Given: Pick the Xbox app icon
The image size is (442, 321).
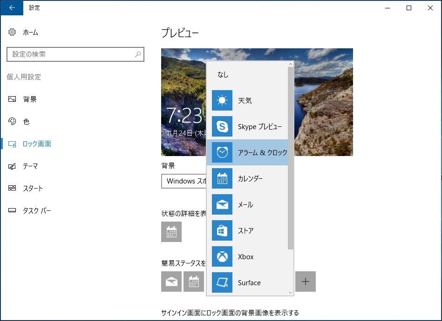Looking at the screenshot, I should pyautogui.click(x=222, y=256).
